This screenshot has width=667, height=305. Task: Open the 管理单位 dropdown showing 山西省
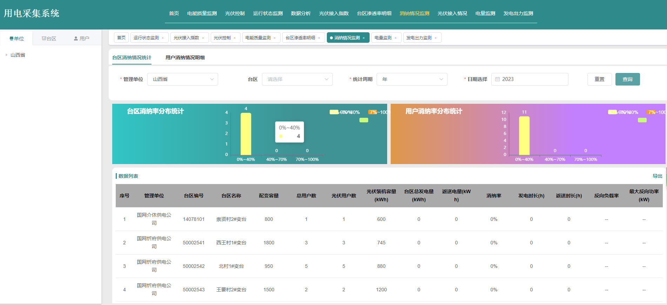pos(183,79)
